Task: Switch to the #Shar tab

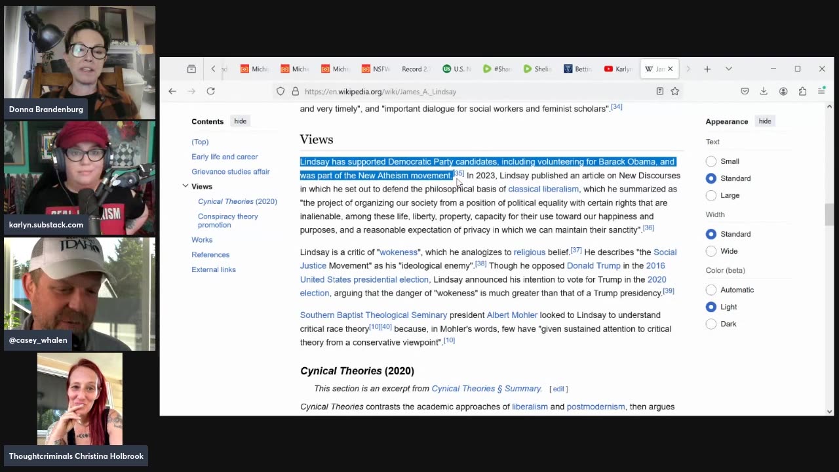Action: click(497, 69)
